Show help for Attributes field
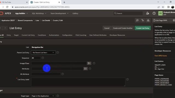Image resolution: width=175 pixels, height=98 pixels. [90, 69]
